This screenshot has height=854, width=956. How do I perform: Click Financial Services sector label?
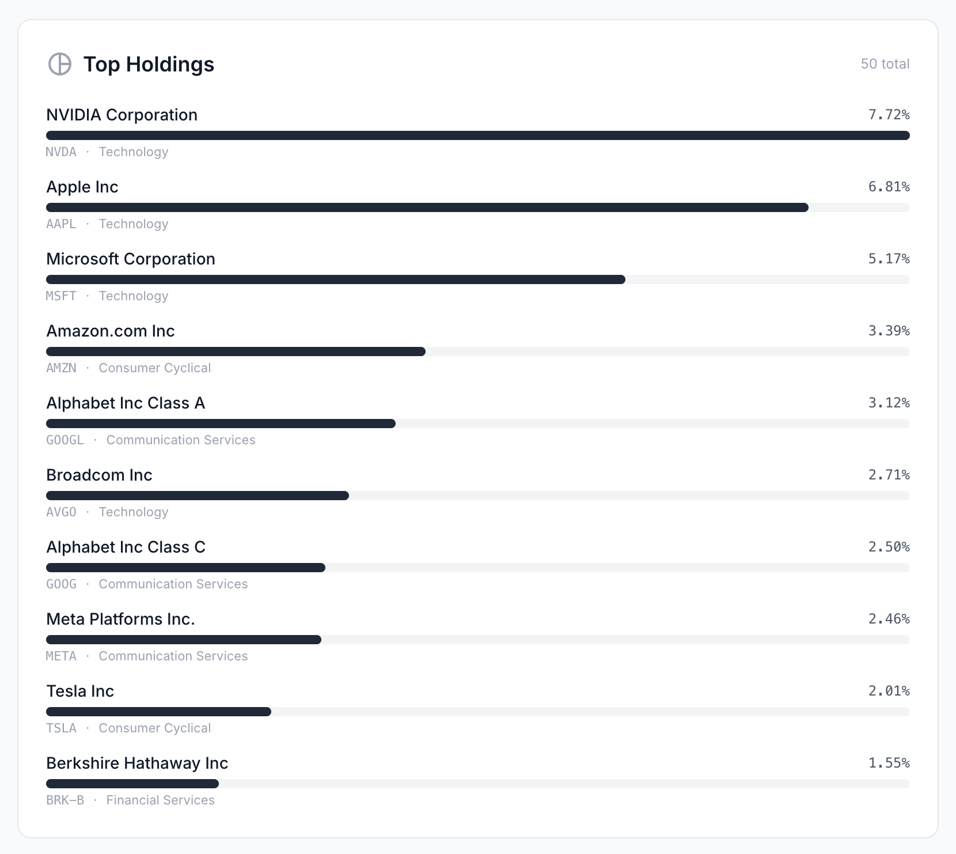tap(160, 800)
